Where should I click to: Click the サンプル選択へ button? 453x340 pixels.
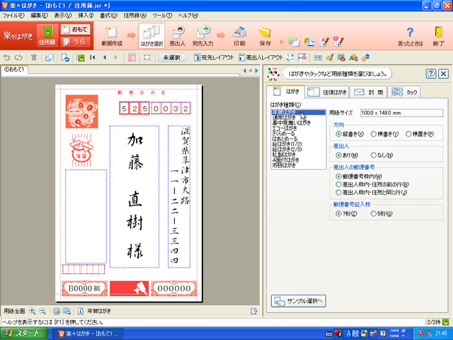299,301
